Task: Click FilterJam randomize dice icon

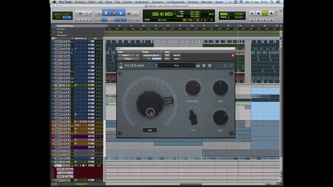Action: 210,65
